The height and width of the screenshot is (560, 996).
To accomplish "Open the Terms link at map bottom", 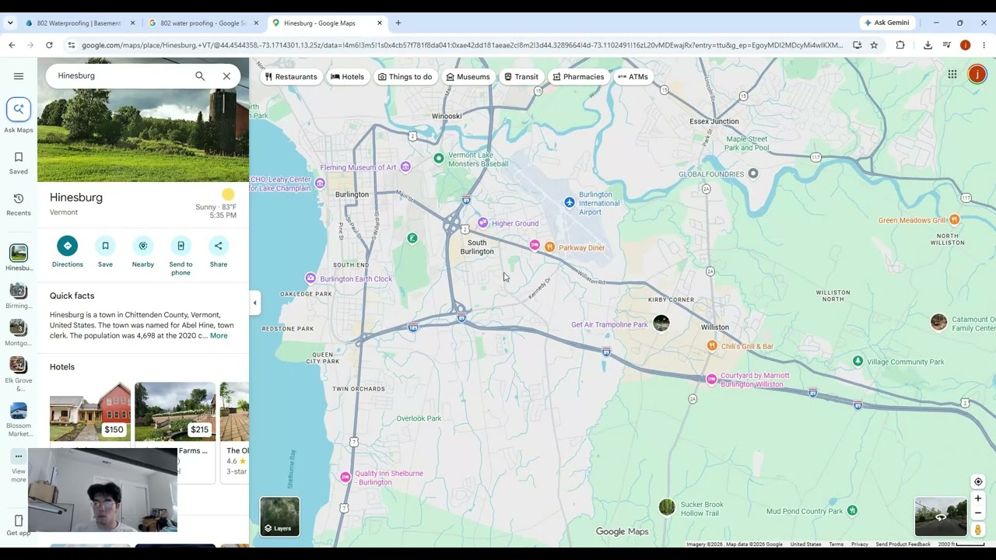I will point(836,544).
